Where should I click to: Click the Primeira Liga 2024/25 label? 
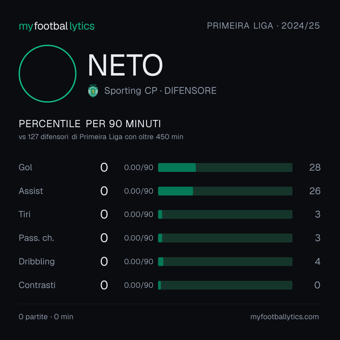coord(263,26)
